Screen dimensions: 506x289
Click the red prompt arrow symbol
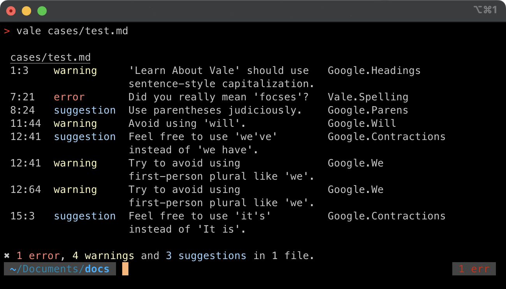pyautogui.click(x=7, y=31)
